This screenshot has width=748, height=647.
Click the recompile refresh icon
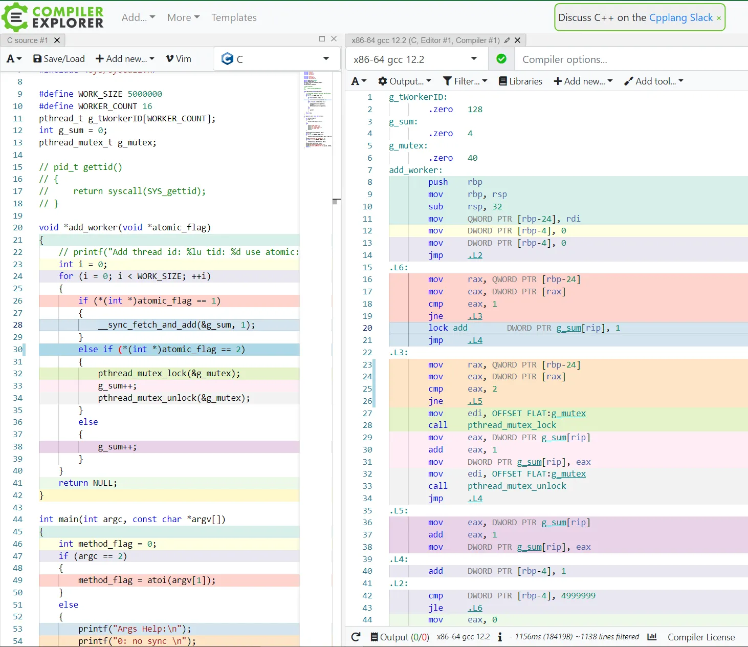(x=356, y=637)
